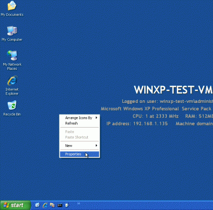This screenshot has width=213, height=210.
Task: Click the black command prompt Quick Launch icon
Action: click(x=60, y=205)
